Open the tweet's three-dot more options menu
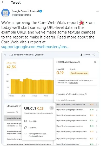 click(x=97, y=11)
